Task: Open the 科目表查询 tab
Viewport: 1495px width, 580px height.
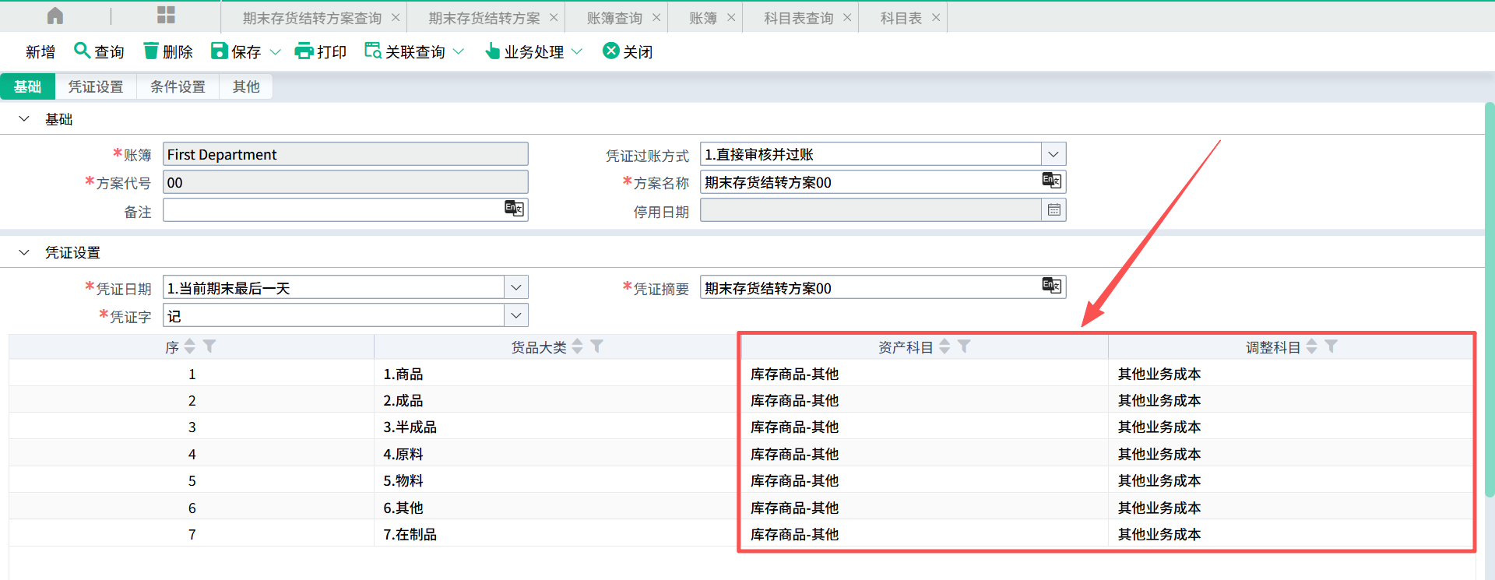Action: pos(798,18)
